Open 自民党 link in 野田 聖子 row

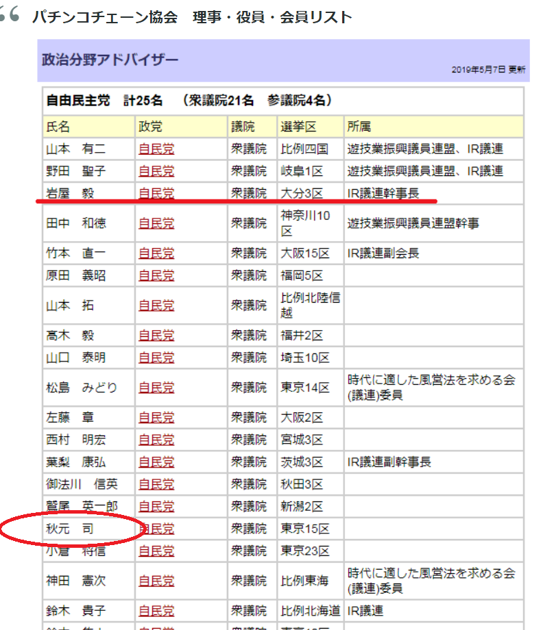[x=156, y=171]
